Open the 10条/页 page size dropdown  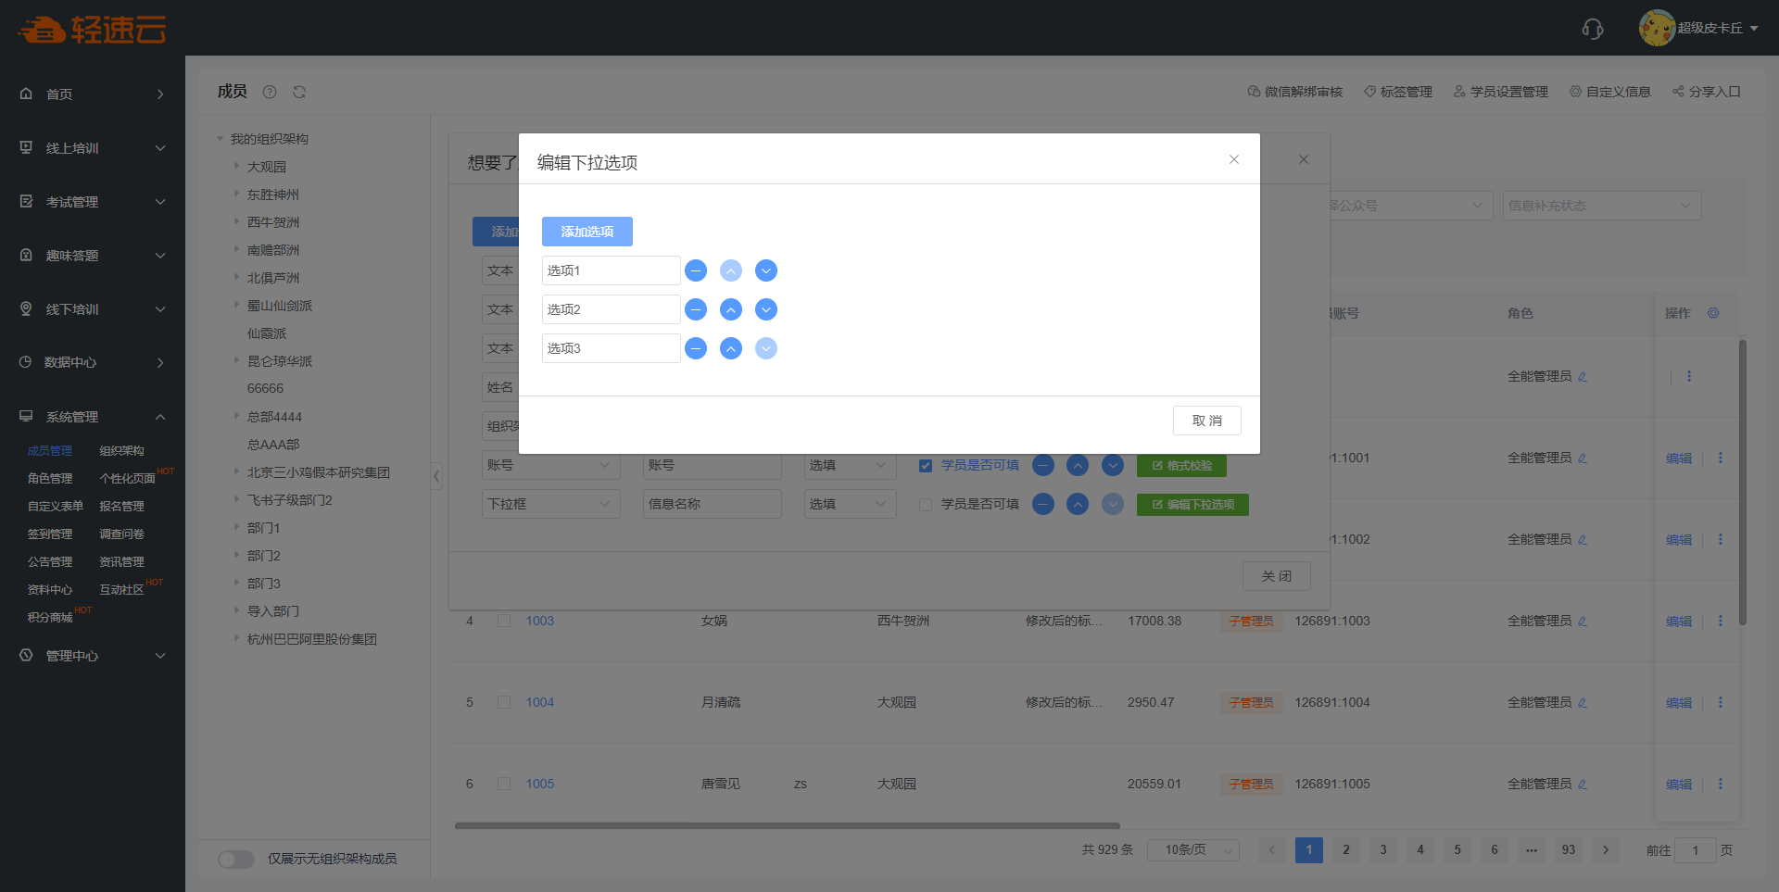coord(1192,850)
